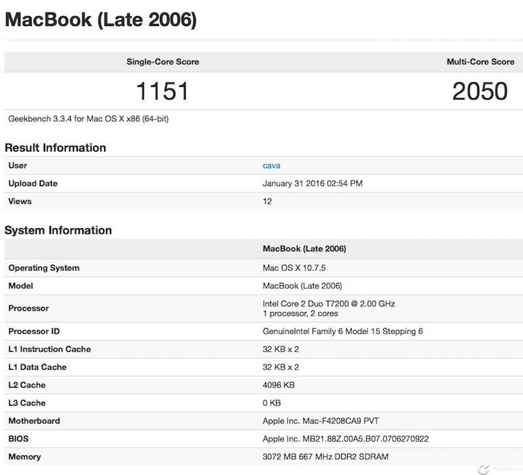Select the Motherboard label

point(35,421)
